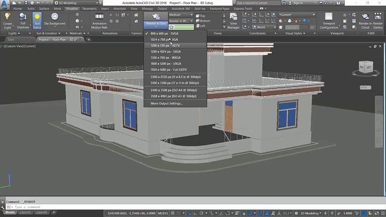Select the Left view preset
This screenshot has height=217, width=386.
point(200,26)
